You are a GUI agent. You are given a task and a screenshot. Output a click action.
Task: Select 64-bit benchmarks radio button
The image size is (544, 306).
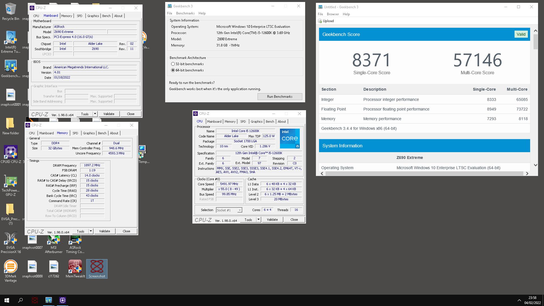click(173, 70)
